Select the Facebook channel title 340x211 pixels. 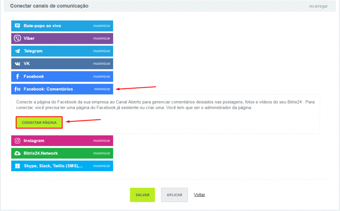tap(34, 77)
